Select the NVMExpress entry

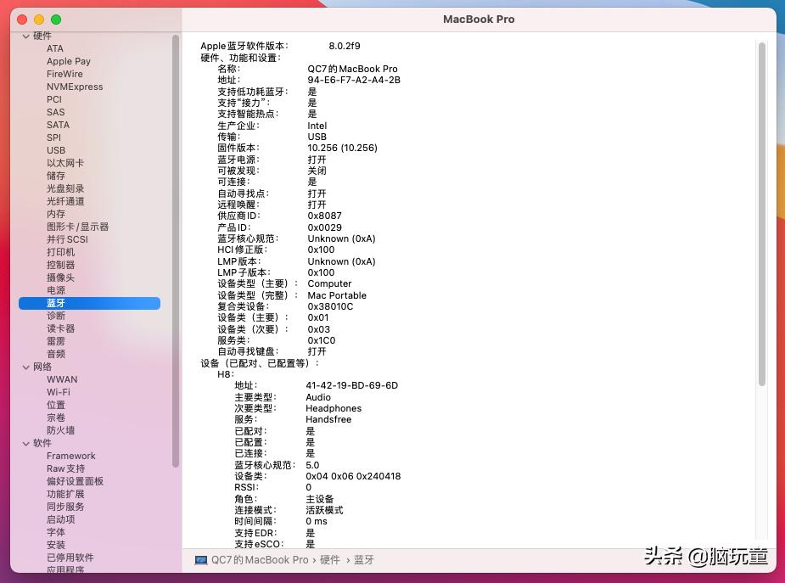[x=76, y=87]
